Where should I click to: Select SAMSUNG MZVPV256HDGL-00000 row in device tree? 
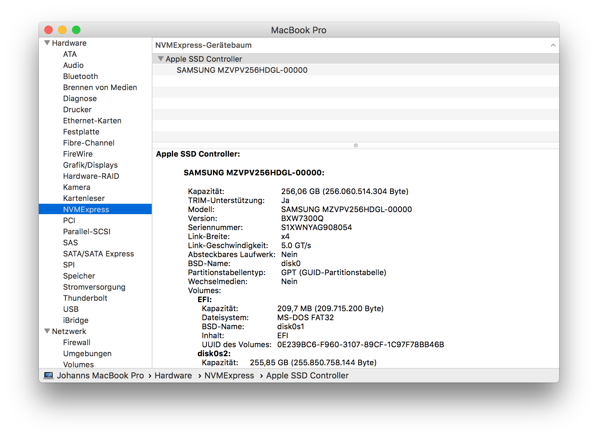point(356,70)
